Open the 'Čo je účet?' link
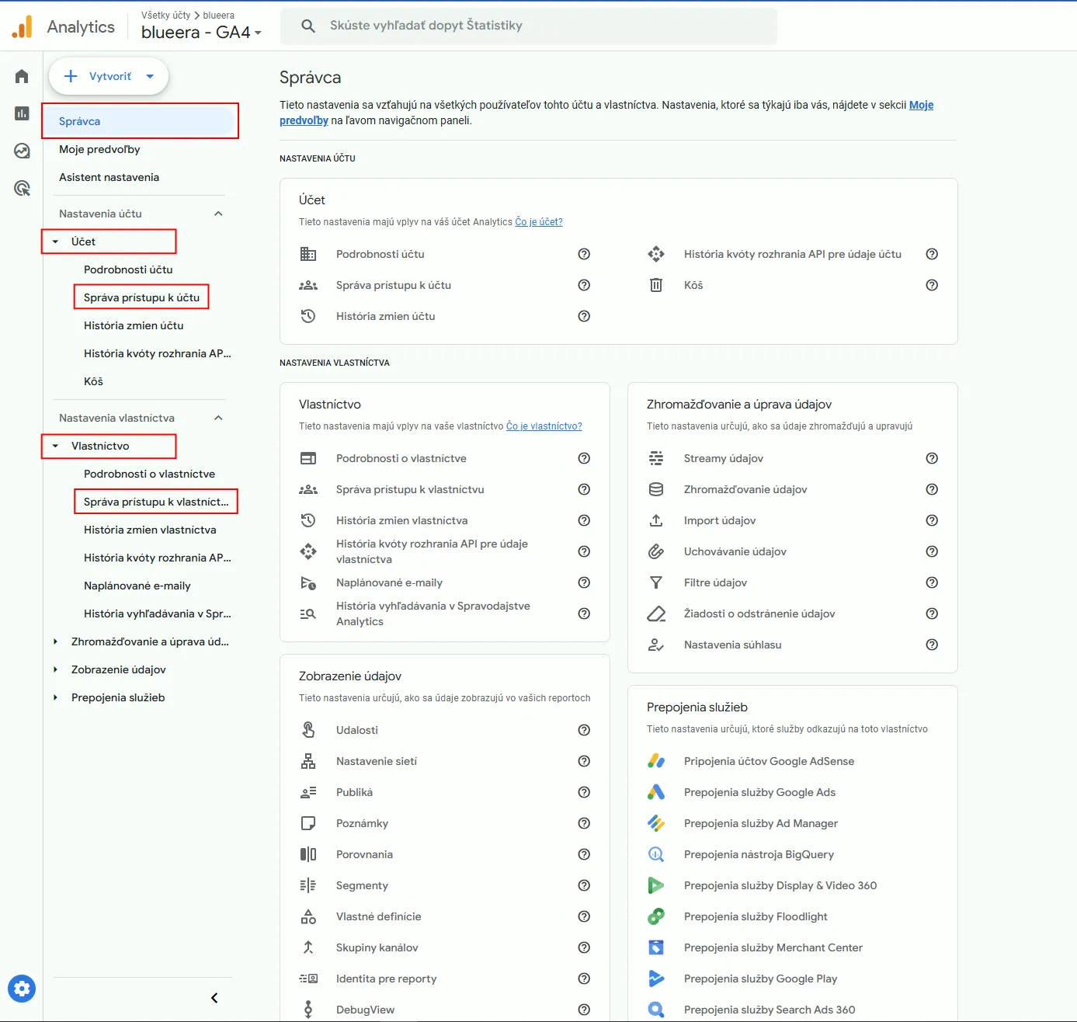 [539, 222]
